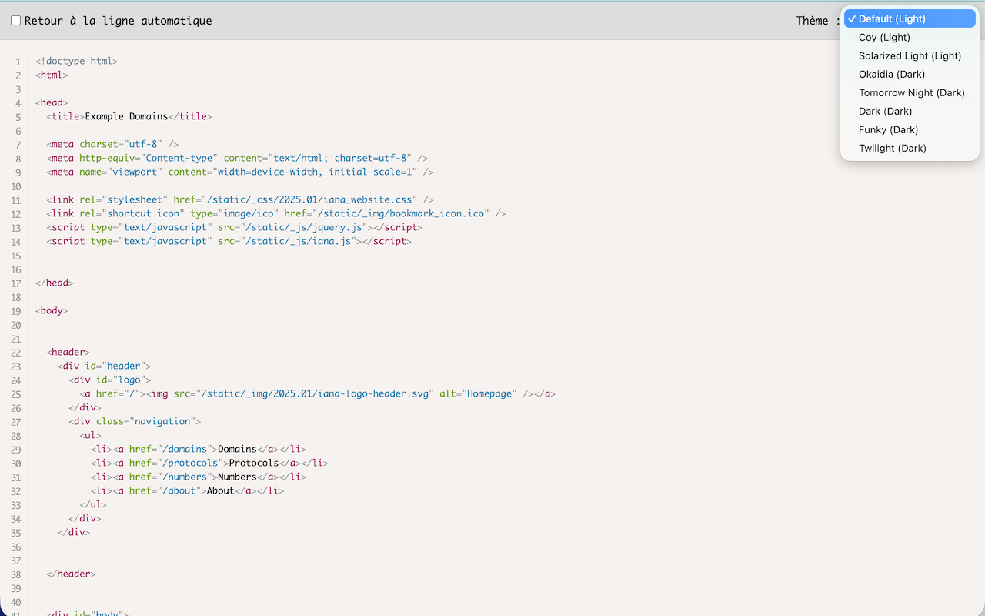Click the div id="logo" line
Image resolution: width=985 pixels, height=616 pixels.
(x=109, y=380)
